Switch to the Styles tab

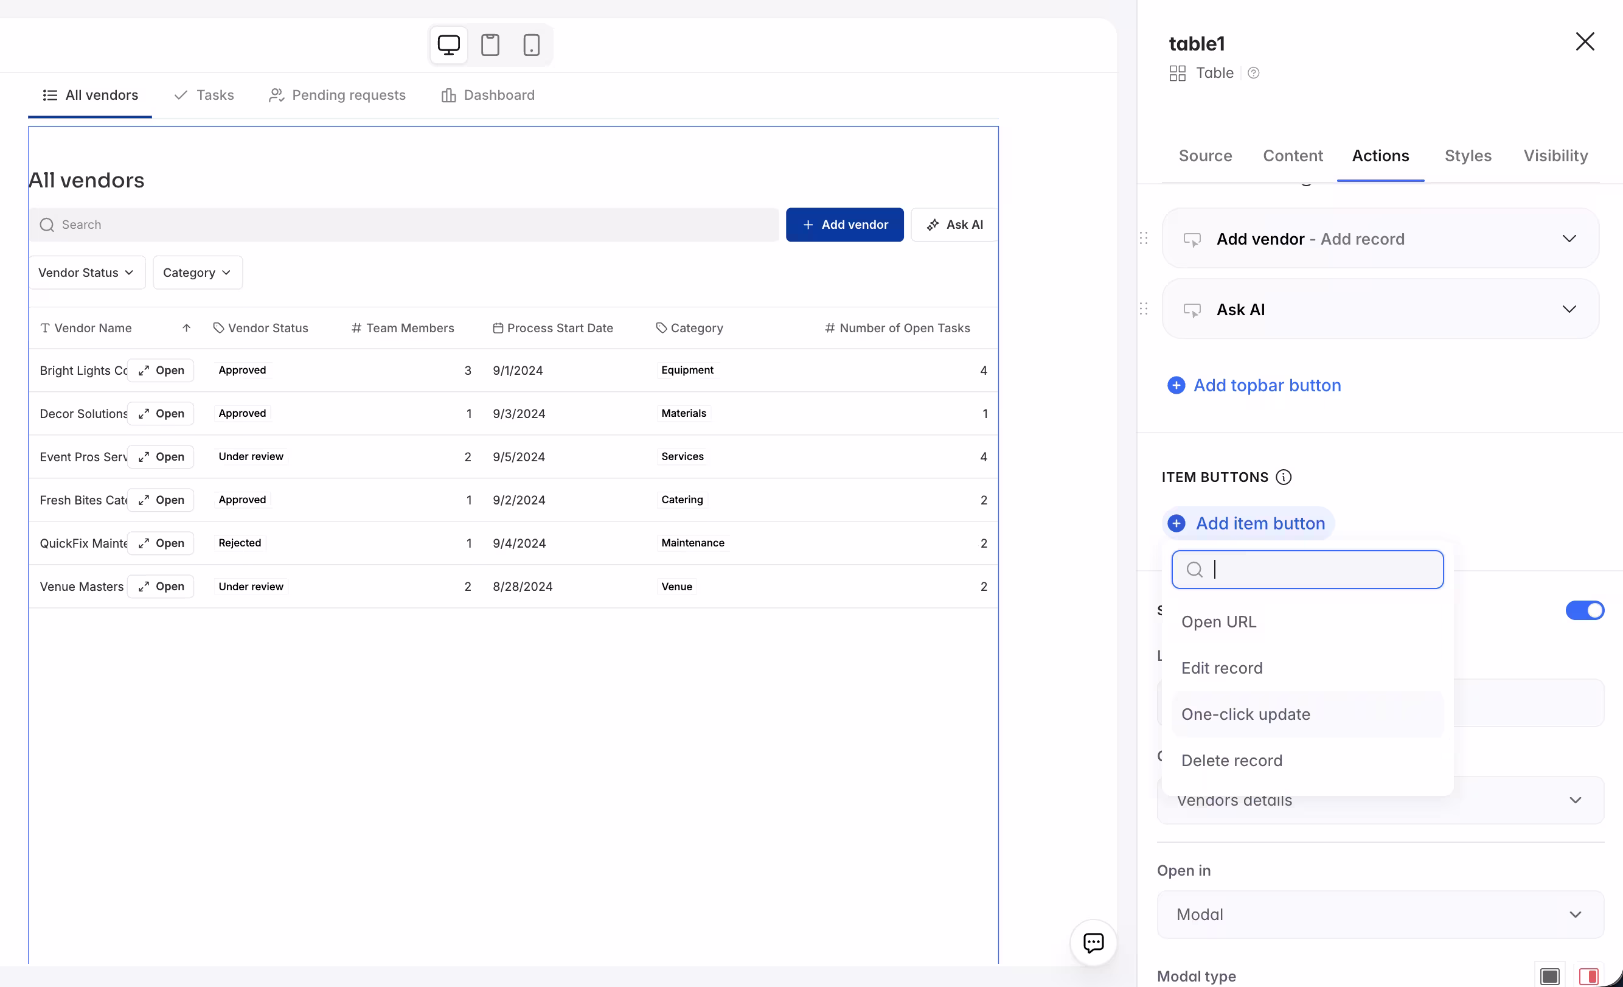(x=1467, y=156)
